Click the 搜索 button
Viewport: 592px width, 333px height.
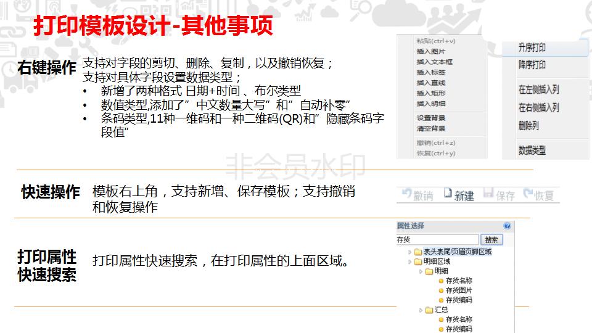pyautogui.click(x=491, y=240)
